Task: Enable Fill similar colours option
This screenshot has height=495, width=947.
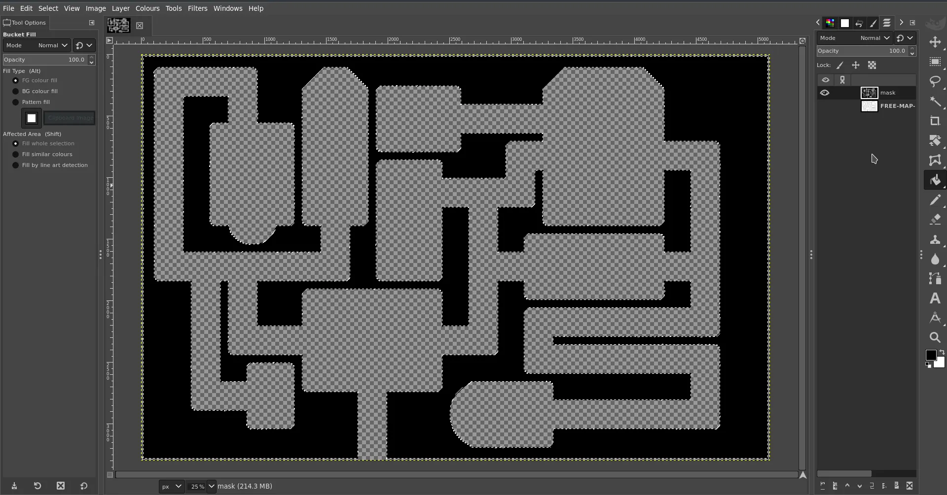Action: pos(16,154)
